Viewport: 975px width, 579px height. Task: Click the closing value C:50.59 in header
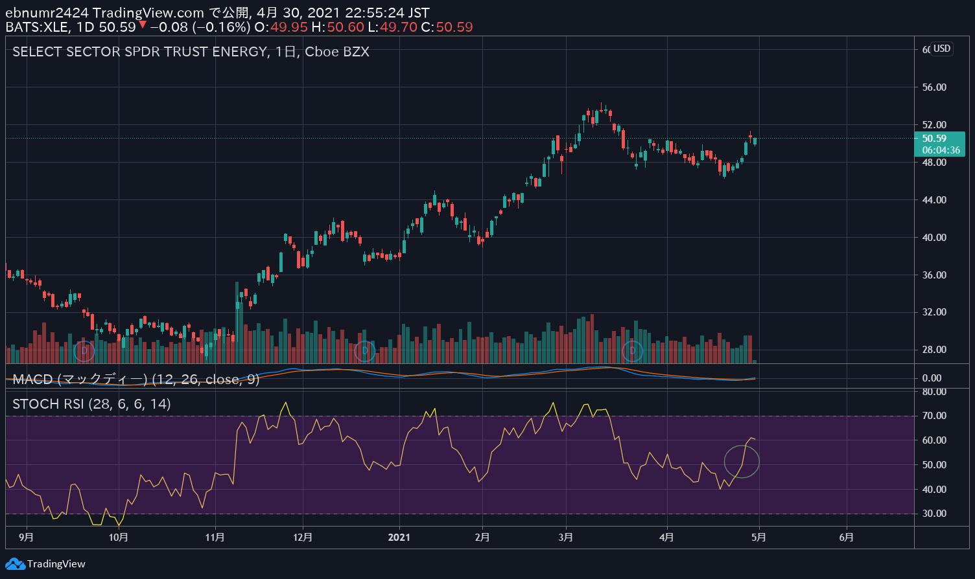coord(447,27)
